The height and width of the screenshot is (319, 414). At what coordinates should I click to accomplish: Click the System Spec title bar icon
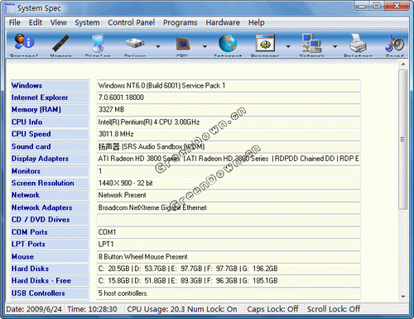pyautogui.click(x=10, y=8)
